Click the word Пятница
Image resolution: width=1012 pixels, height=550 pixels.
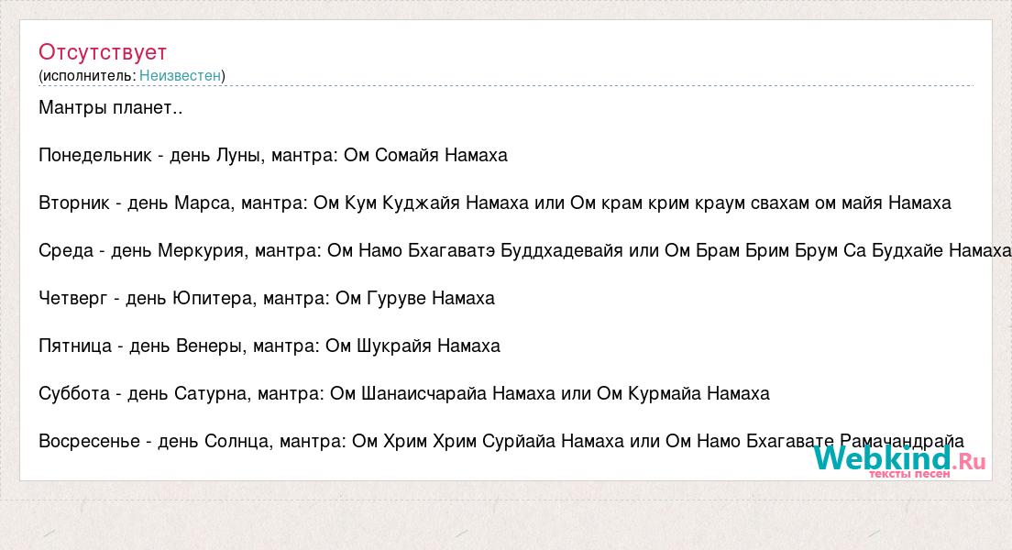pos(75,346)
